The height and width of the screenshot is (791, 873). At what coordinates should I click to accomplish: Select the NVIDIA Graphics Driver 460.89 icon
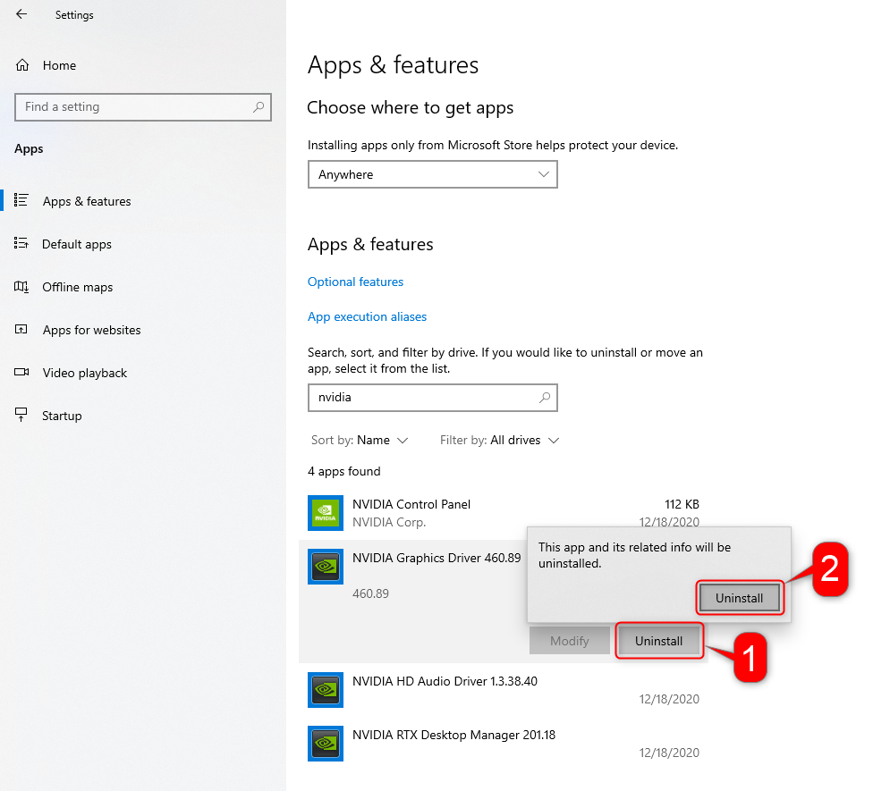[326, 567]
